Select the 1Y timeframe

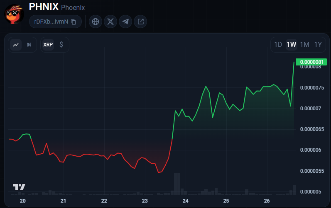pos(318,44)
